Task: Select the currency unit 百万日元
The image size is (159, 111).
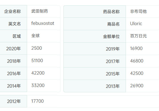Action: point(138,36)
